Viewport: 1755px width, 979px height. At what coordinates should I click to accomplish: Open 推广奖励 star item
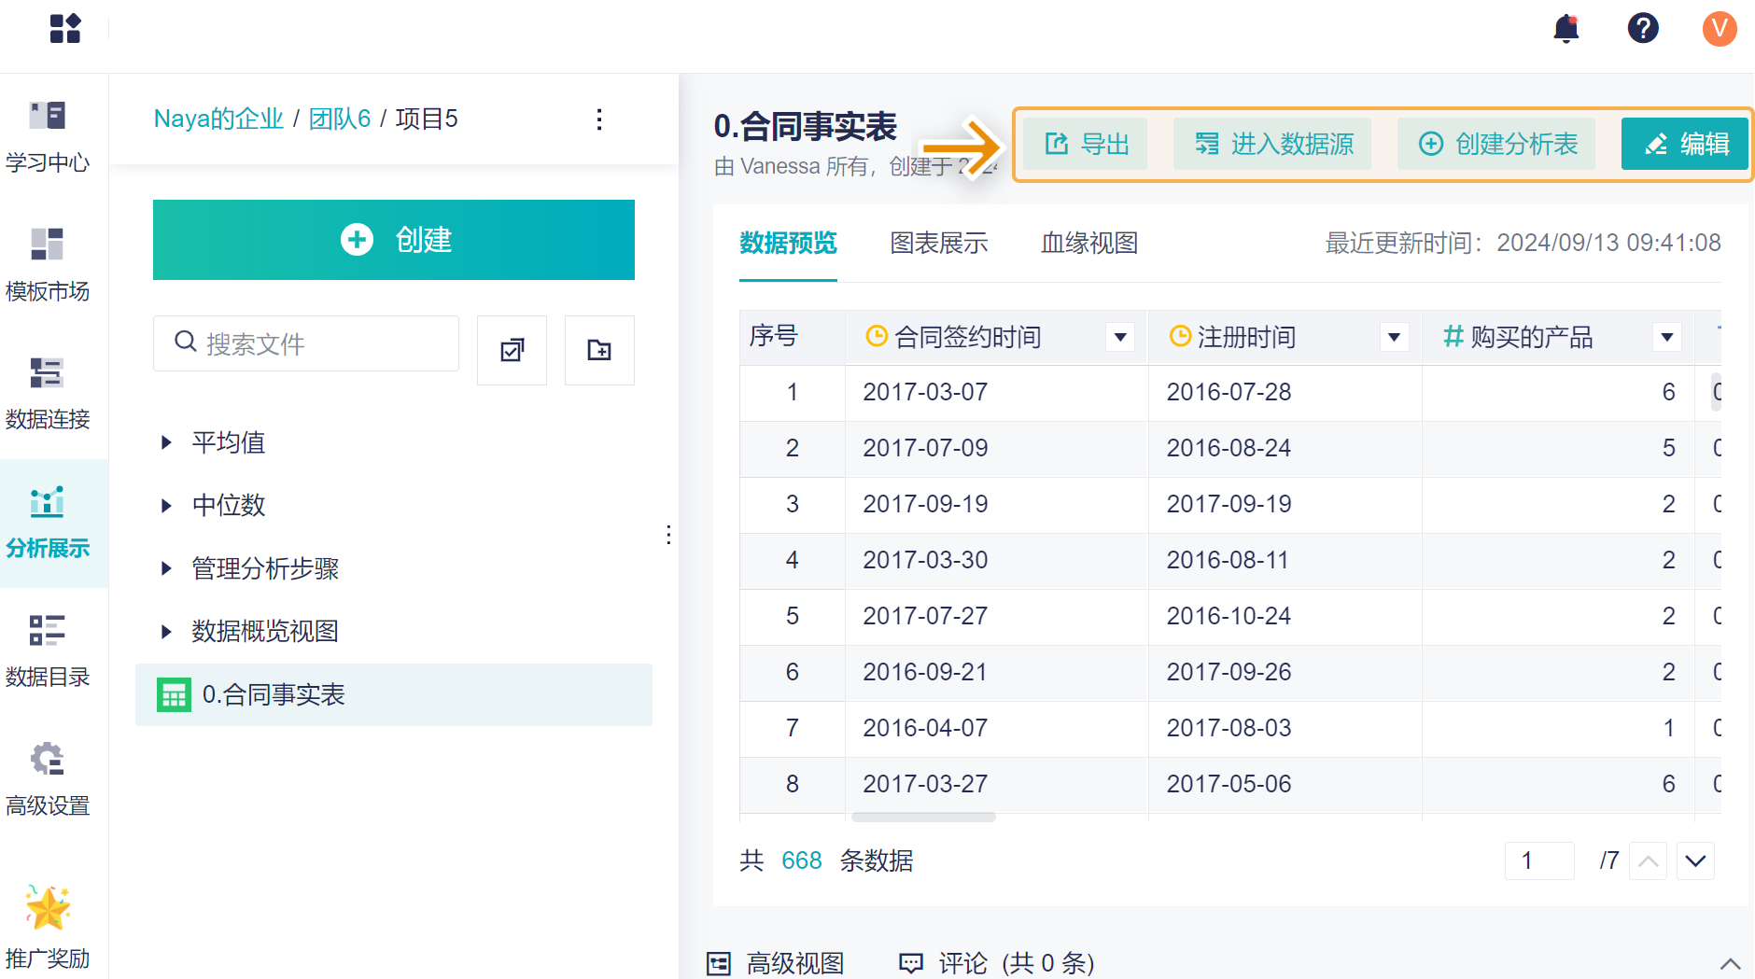point(48,928)
